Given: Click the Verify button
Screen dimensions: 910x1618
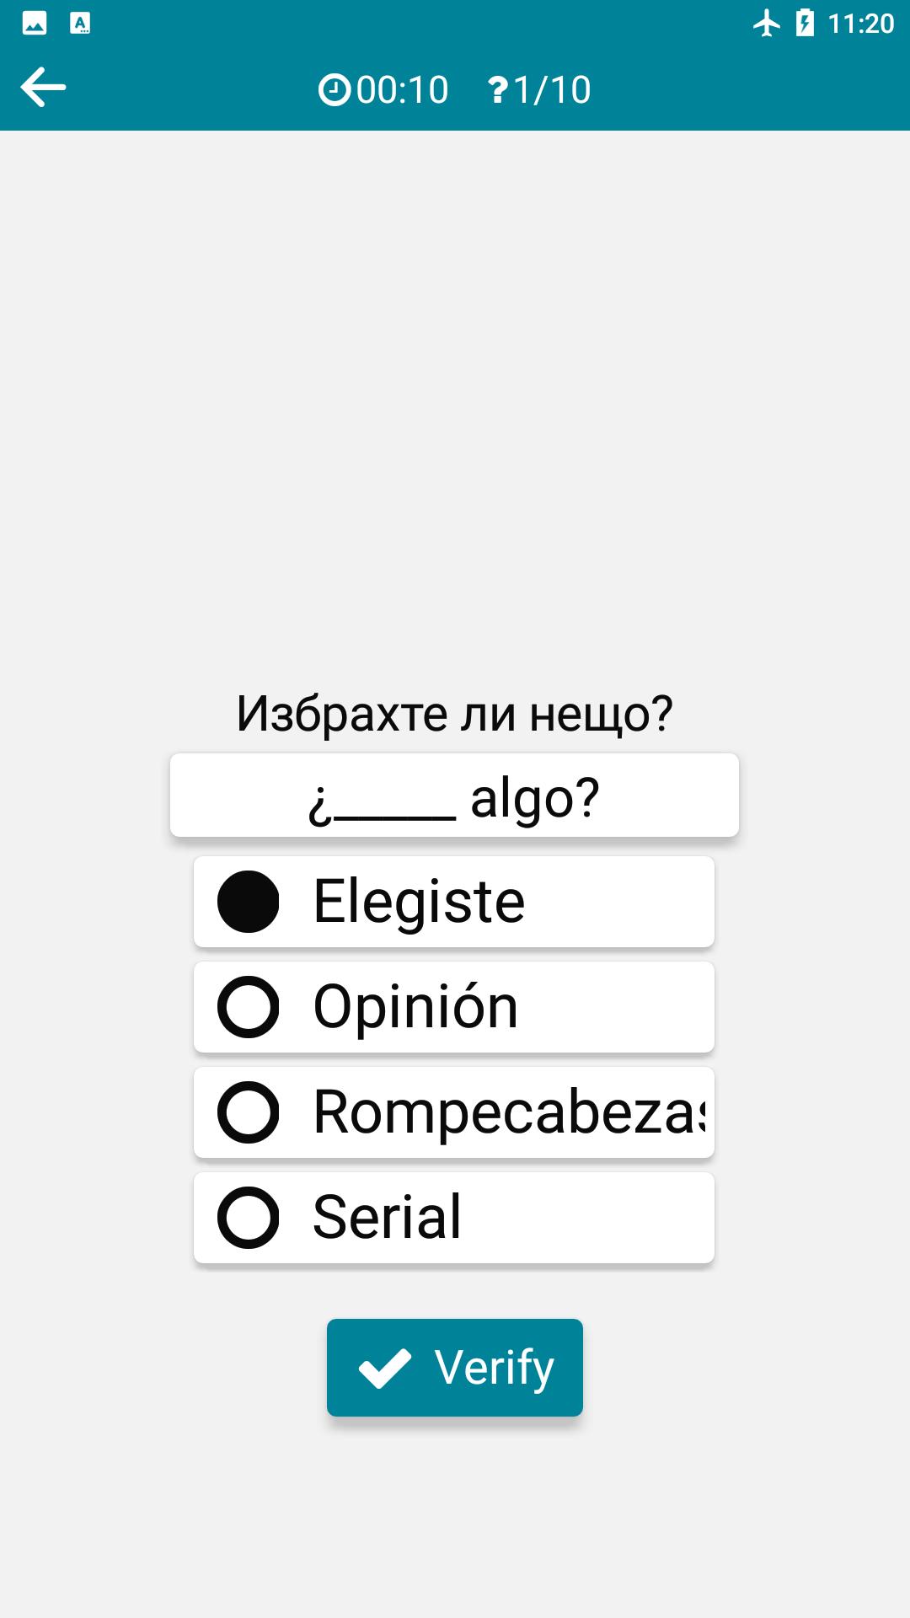Looking at the screenshot, I should (x=455, y=1368).
